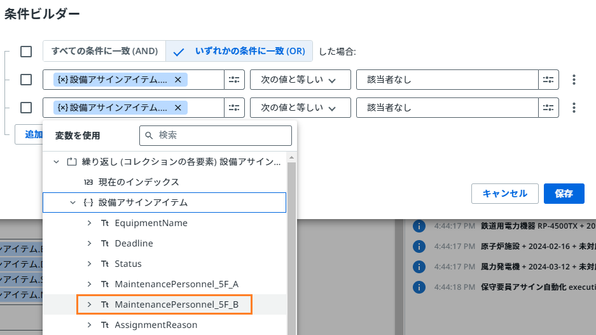This screenshot has width=596, height=335.
Task: Select the 鉄道用電力機器 RP-4500TX log message
Action: click(538, 226)
